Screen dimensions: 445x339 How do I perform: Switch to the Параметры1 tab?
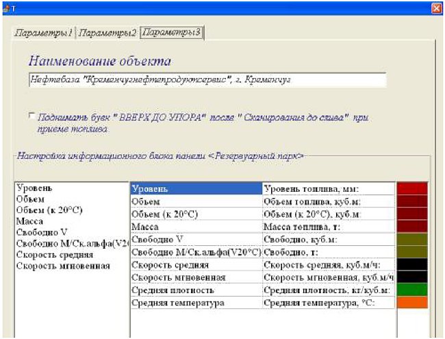click(44, 33)
